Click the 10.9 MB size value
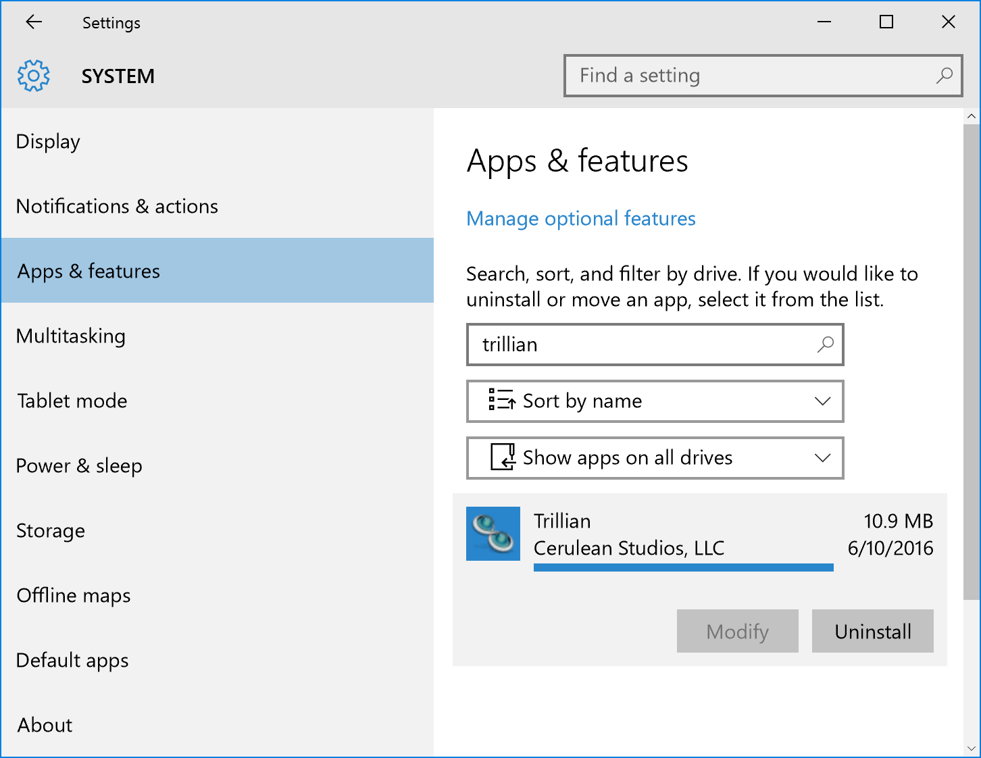 [899, 521]
